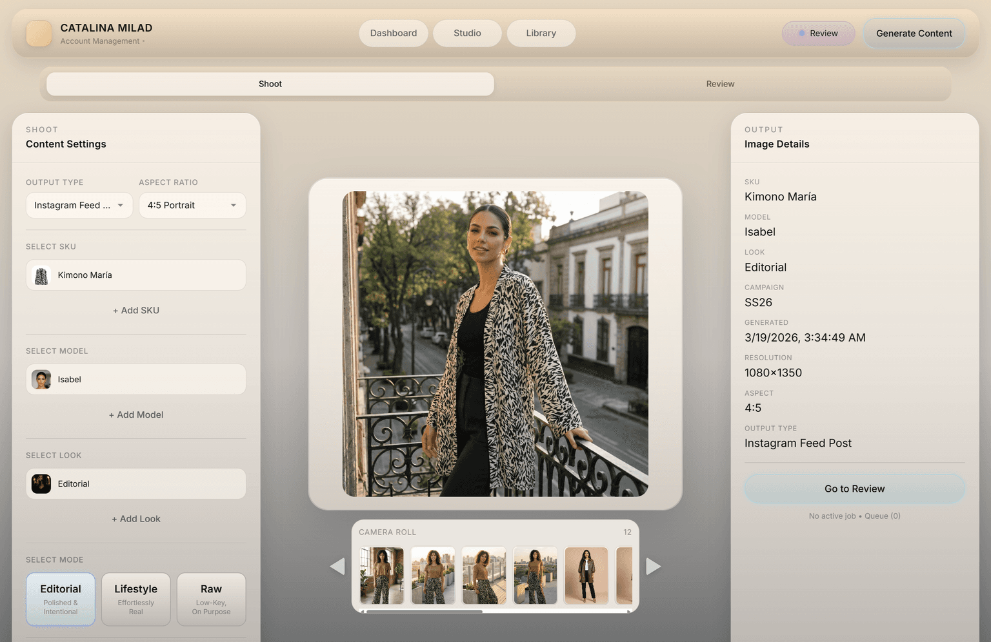
Task: Switch to Raw 'Low-Key, On Purpose' mode
Action: [211, 599]
